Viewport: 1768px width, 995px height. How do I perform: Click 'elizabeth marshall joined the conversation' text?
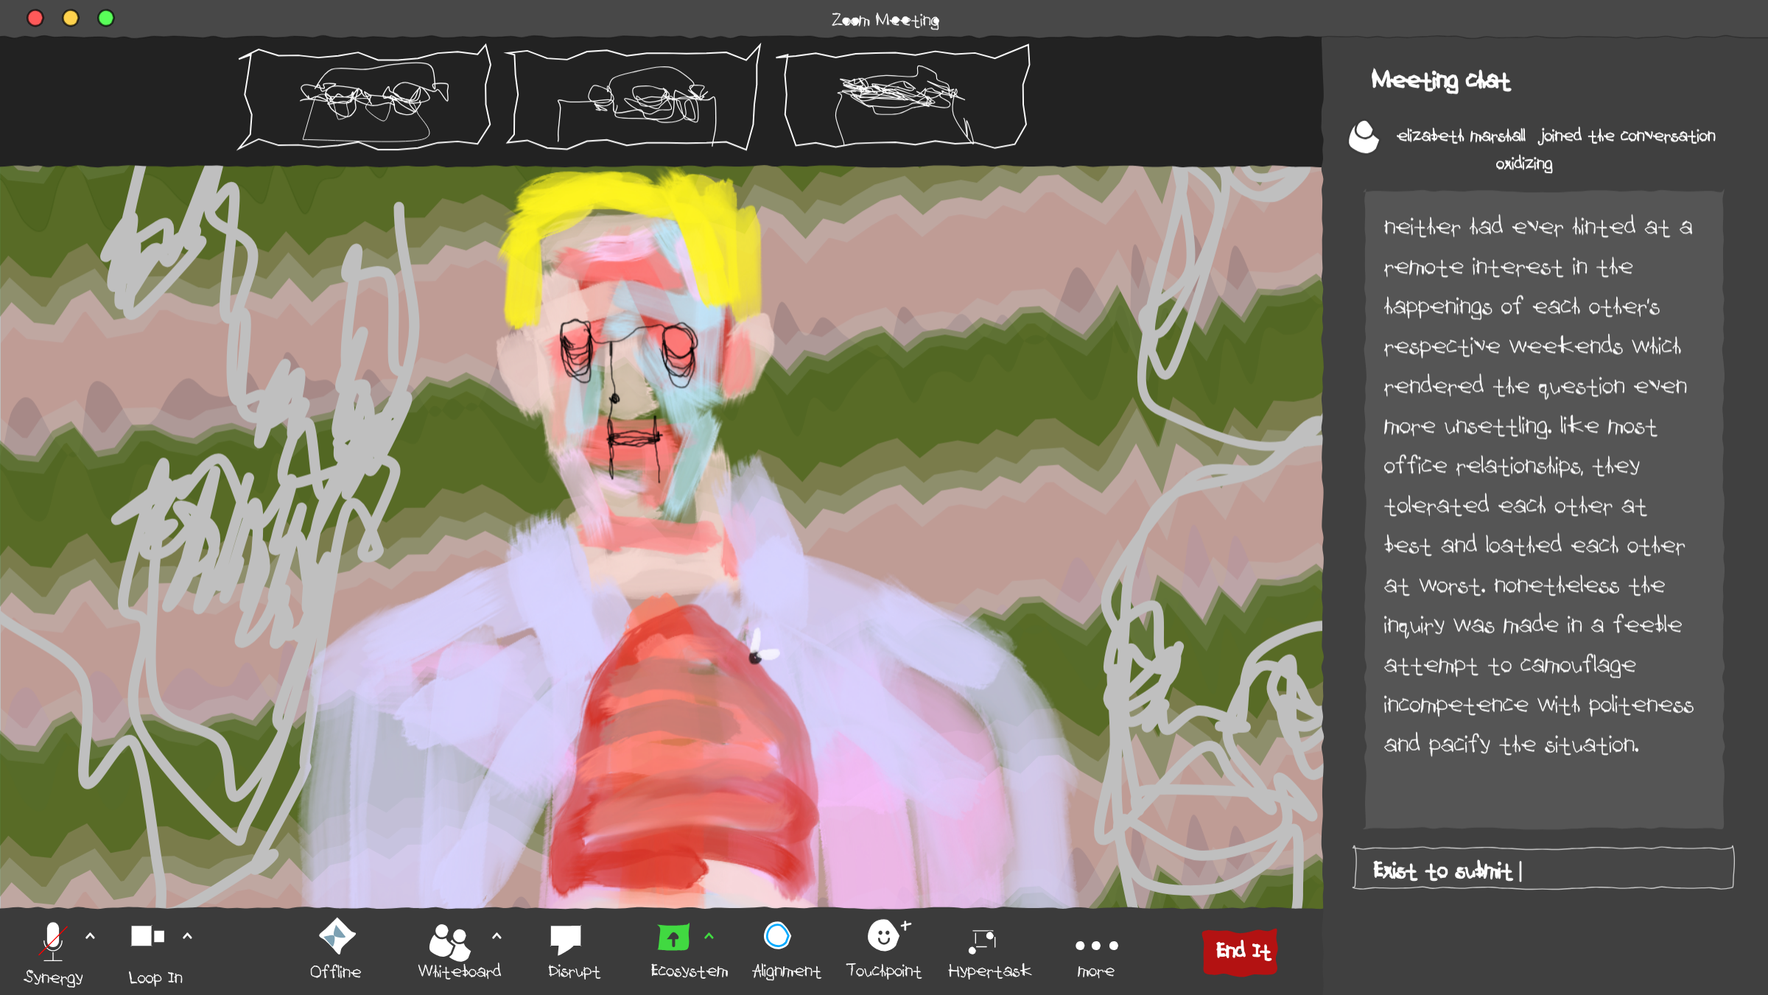(x=1556, y=136)
